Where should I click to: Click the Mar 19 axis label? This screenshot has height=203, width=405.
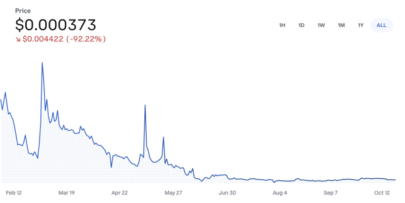67,193
